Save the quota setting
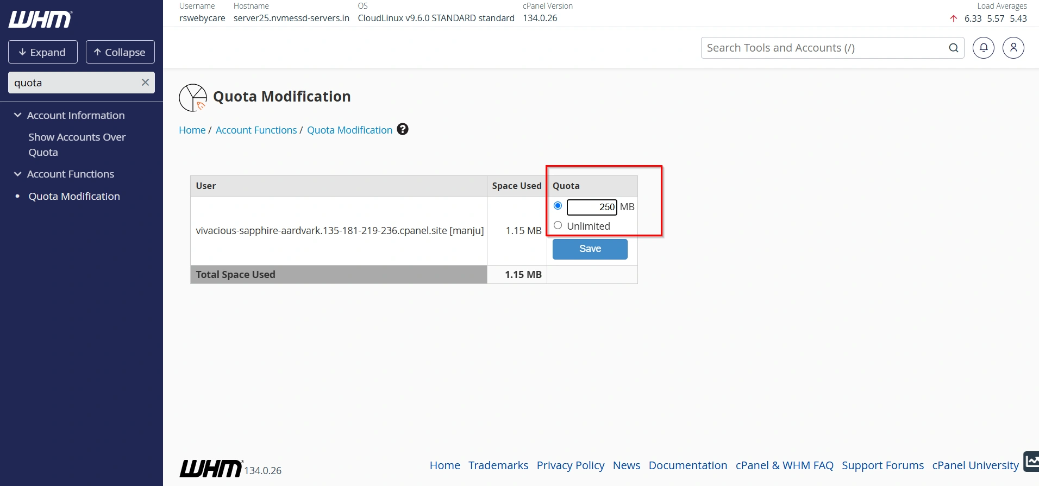This screenshot has height=486, width=1039. (590, 249)
